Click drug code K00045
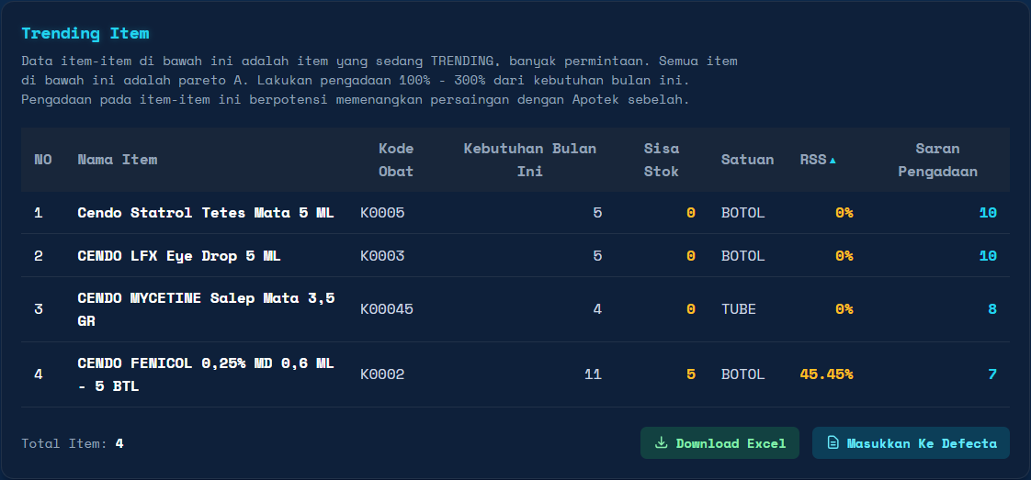 386,309
